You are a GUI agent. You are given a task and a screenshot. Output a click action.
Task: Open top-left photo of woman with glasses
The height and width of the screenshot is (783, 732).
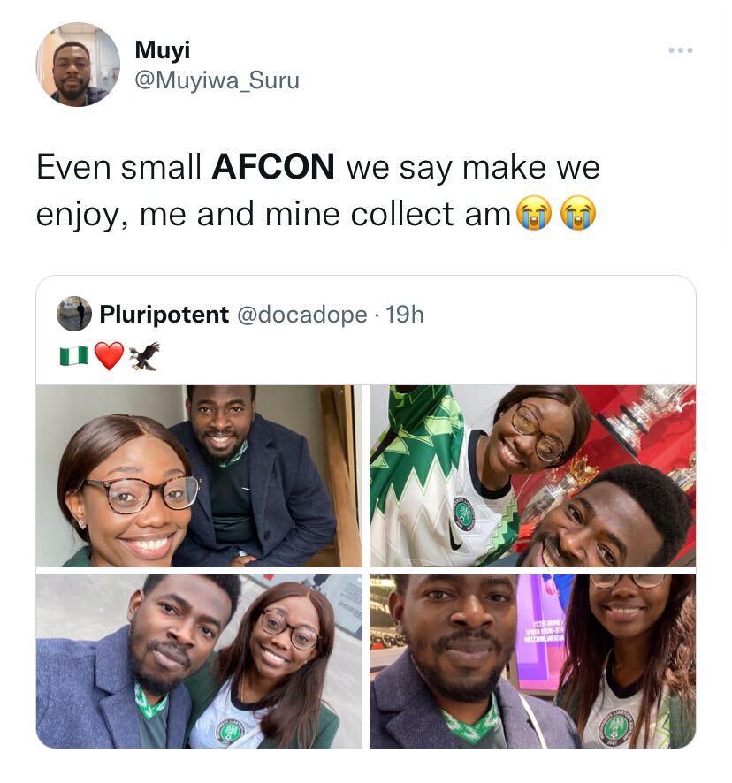199,475
